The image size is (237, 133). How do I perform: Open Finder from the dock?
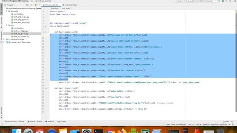(17, 131)
